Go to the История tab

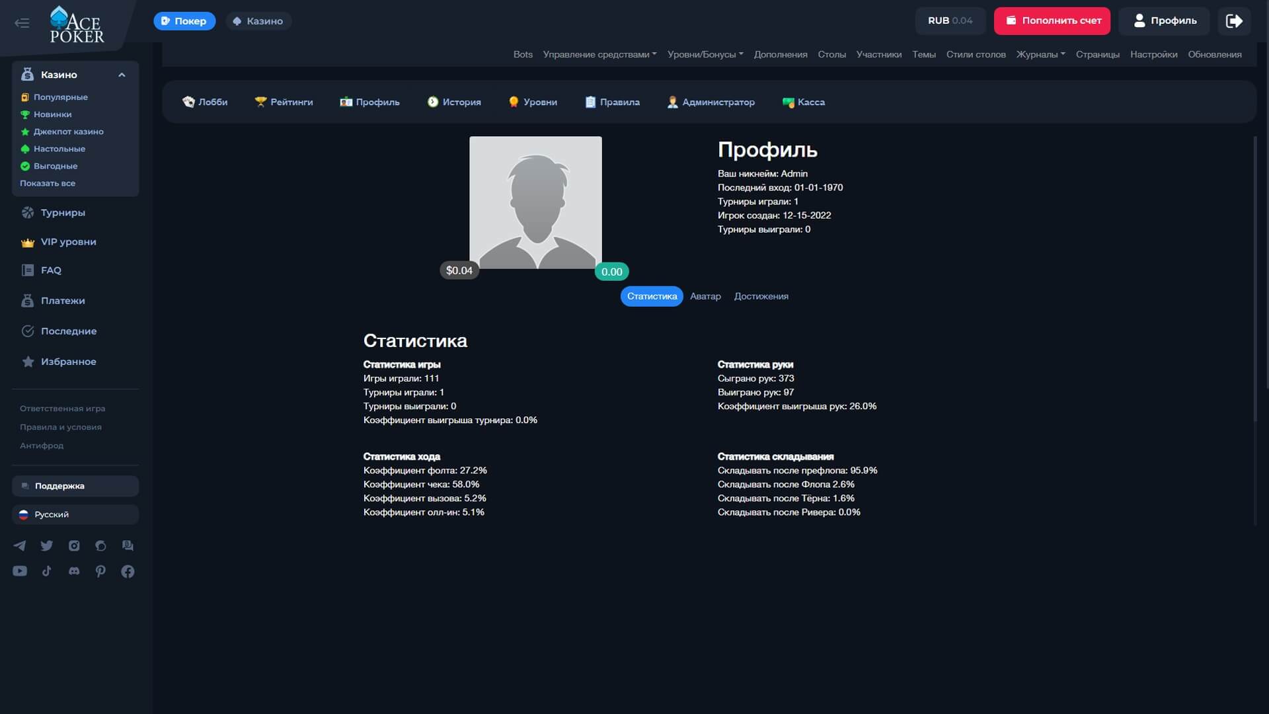tap(454, 102)
